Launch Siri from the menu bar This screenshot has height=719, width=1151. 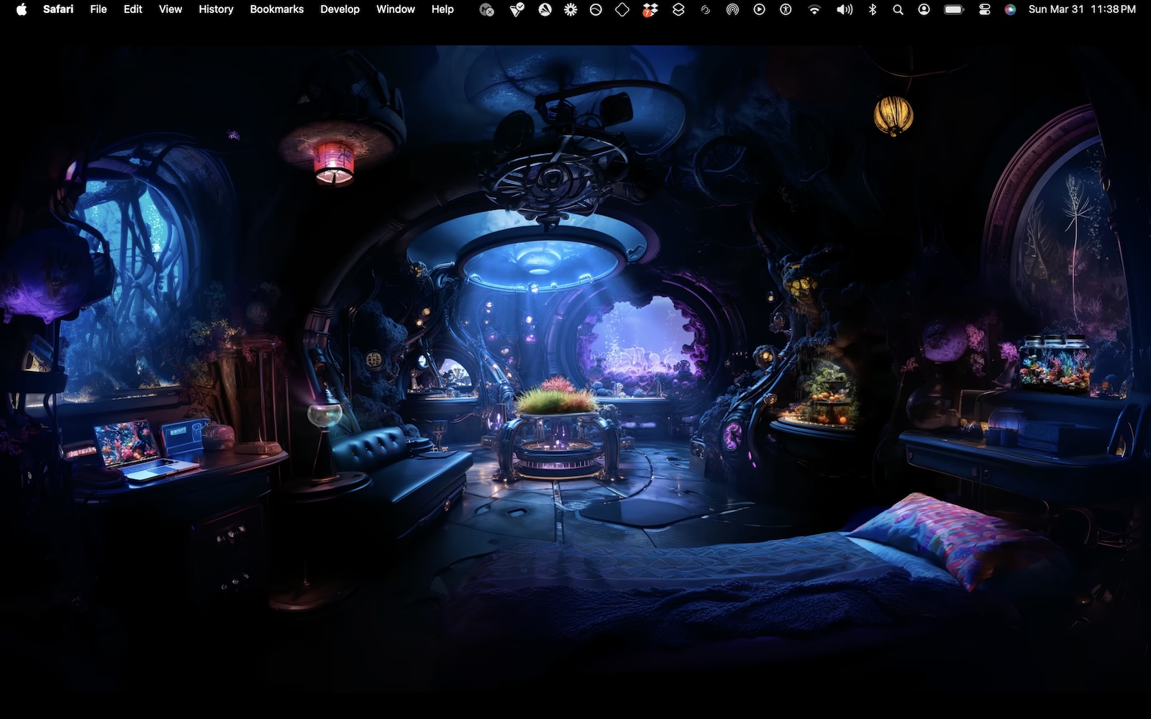click(x=1010, y=9)
